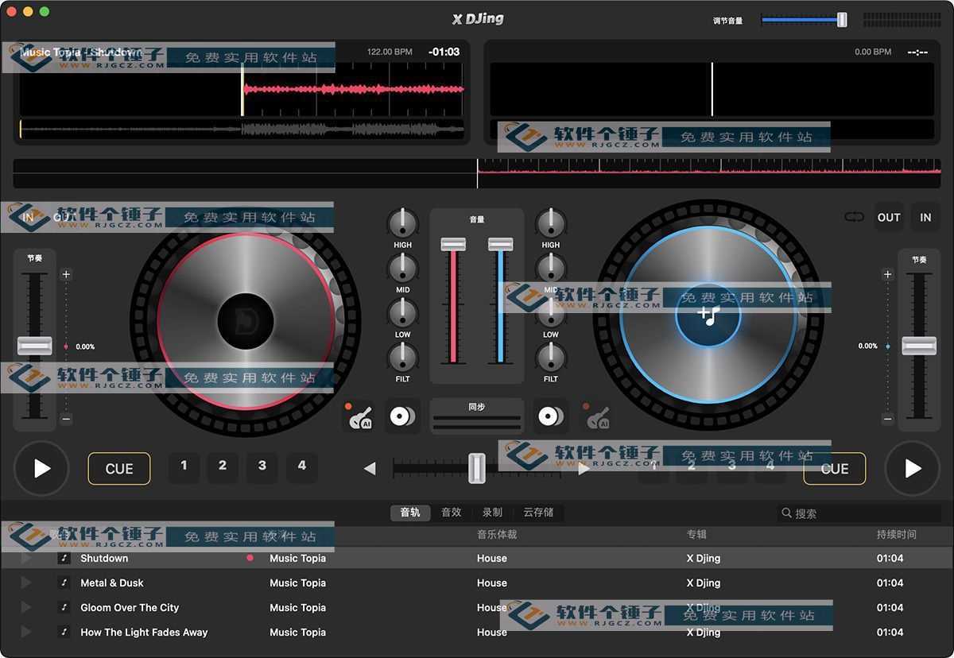Open the 云存储 tab

tap(538, 513)
